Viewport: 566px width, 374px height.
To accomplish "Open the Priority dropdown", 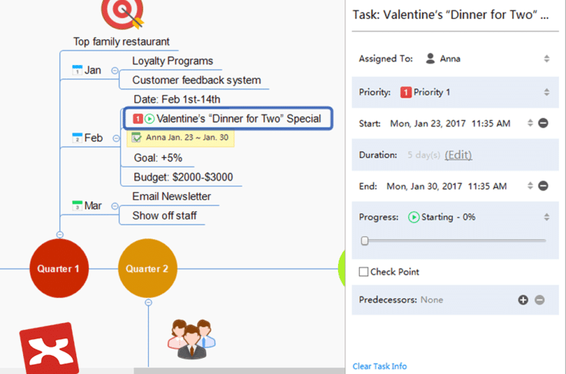I will click(546, 92).
